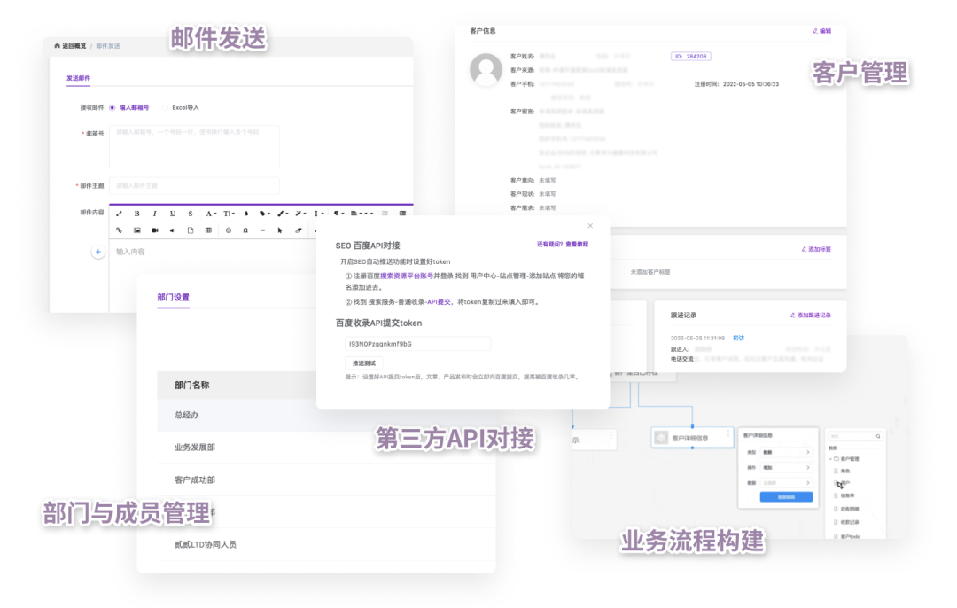Click the insert table icon
The width and height of the screenshot is (957, 608).
(208, 230)
